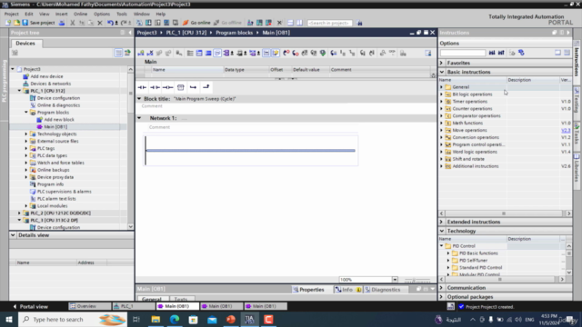Open File Explorer from the taskbar
The image size is (582, 327).
(156, 319)
